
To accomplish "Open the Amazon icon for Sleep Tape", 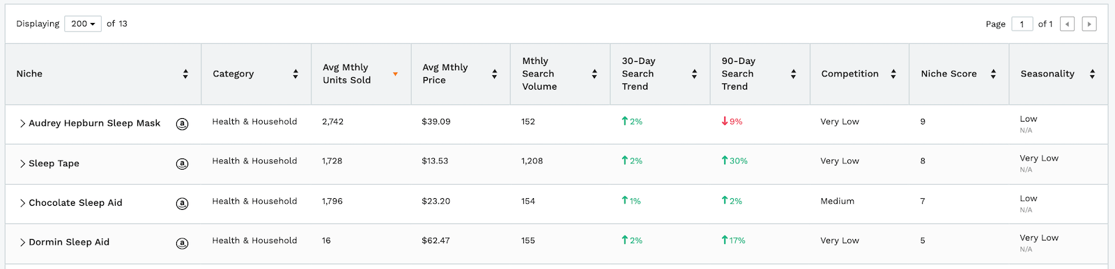I will (x=182, y=164).
